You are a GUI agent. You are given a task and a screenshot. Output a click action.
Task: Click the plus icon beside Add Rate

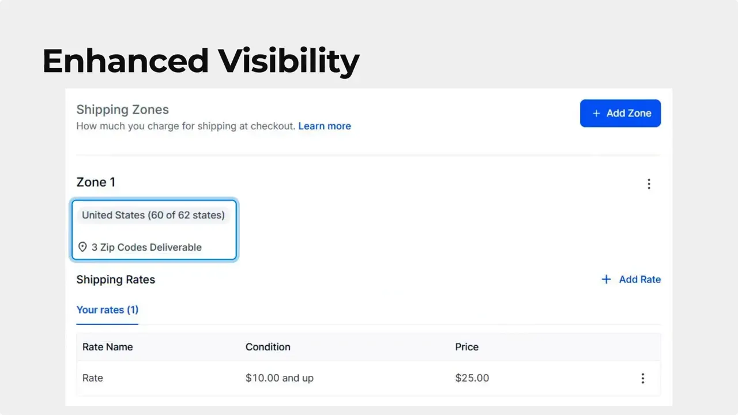pos(606,280)
